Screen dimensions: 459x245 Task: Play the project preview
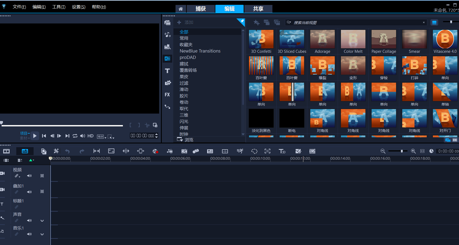click(35, 136)
